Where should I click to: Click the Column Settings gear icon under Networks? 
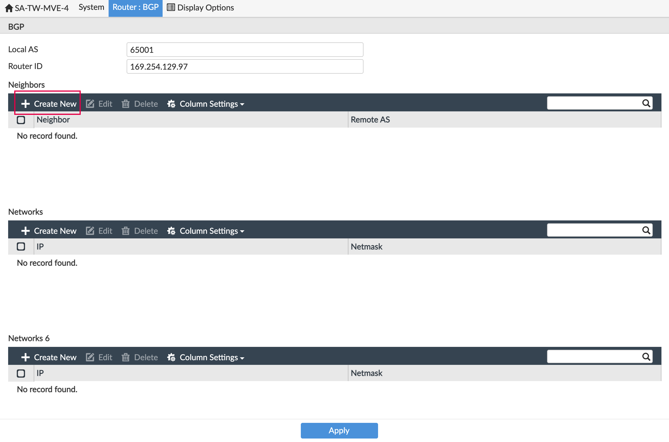(171, 231)
